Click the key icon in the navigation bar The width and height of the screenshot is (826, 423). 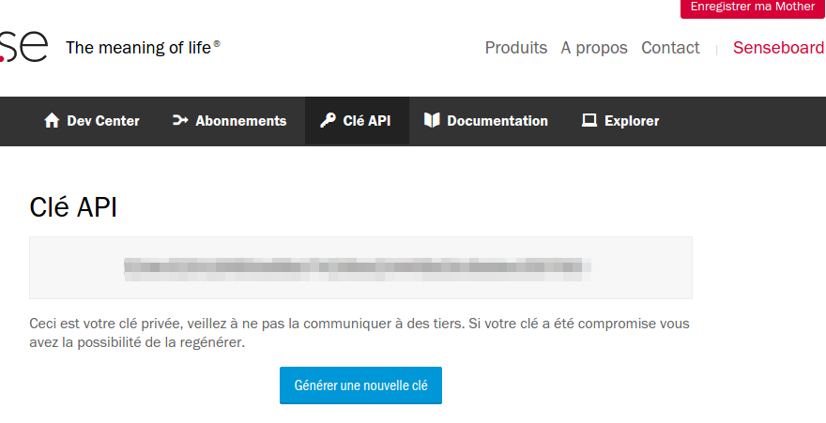[328, 121]
